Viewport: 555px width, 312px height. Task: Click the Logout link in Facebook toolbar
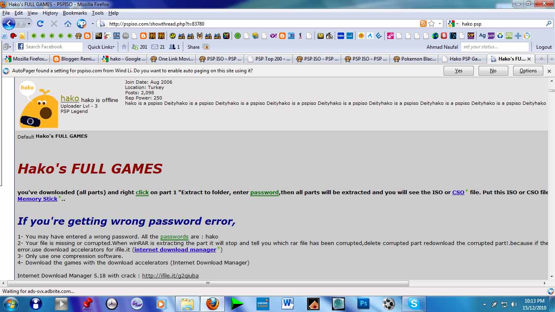[x=544, y=47]
